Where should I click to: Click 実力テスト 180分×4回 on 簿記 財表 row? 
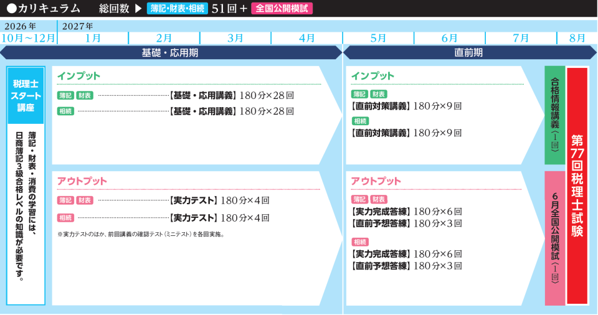point(219,200)
